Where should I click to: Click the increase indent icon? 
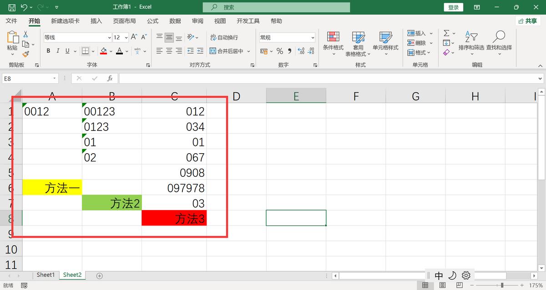pyautogui.click(x=200, y=51)
